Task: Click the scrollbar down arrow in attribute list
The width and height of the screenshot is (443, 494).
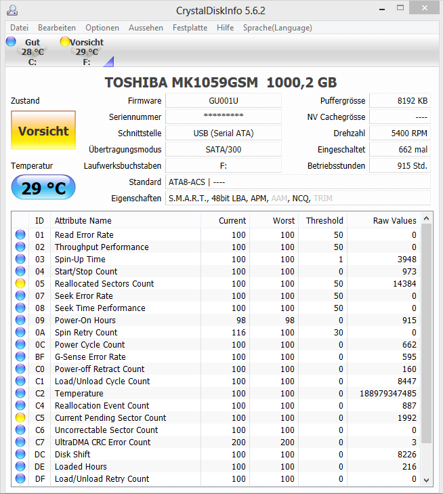Action: click(427, 480)
